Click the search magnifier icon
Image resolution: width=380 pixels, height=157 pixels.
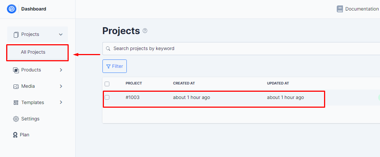[x=108, y=49]
